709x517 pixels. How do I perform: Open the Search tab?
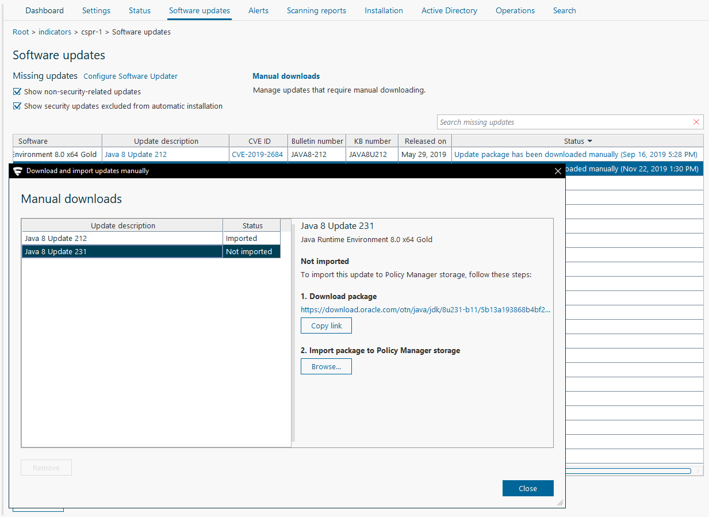565,10
